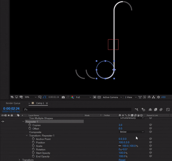
Task: Open the 50% magnification dropdown
Action: point(30,97)
